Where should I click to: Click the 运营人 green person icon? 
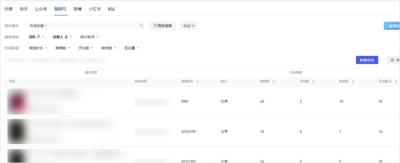click(x=66, y=37)
